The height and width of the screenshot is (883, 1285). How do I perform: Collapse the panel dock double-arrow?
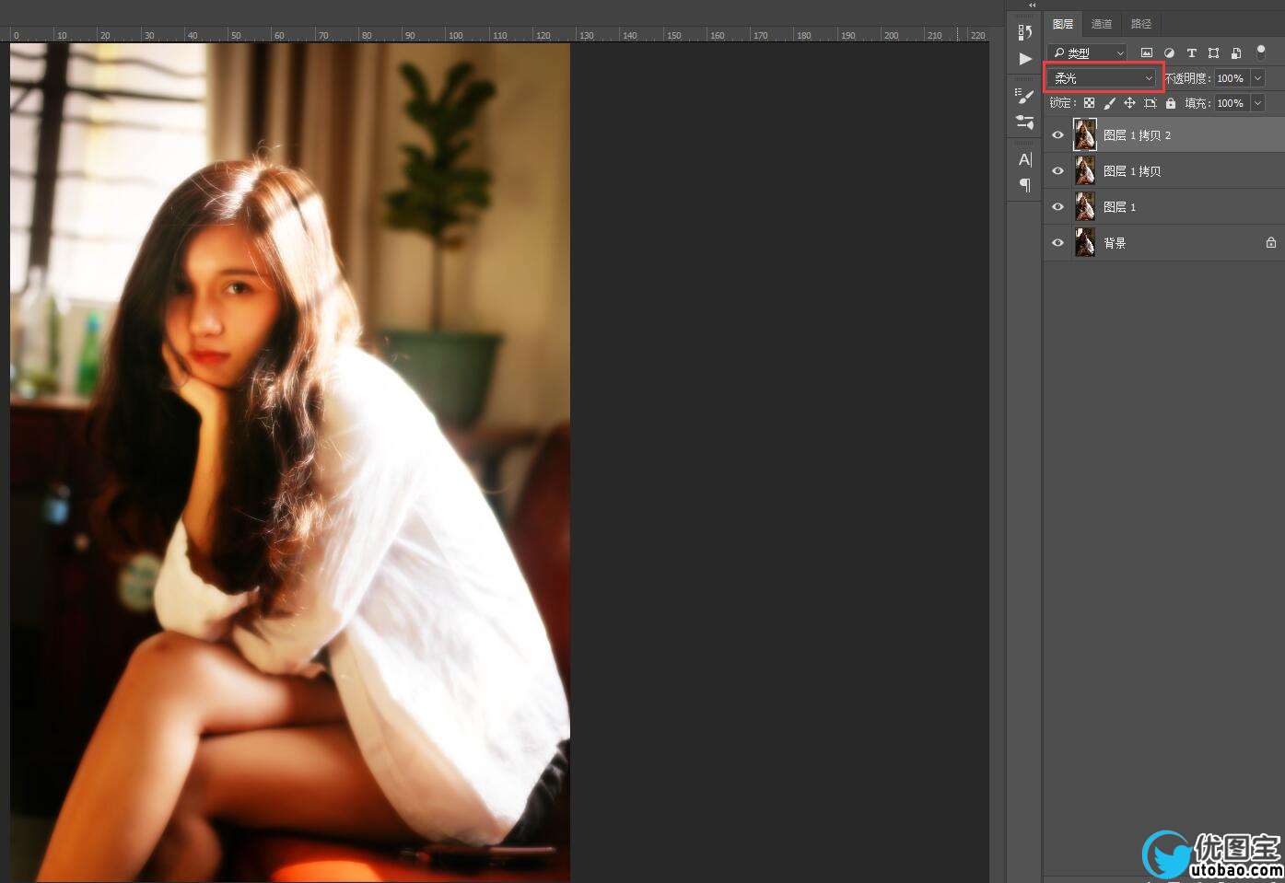tap(1033, 6)
